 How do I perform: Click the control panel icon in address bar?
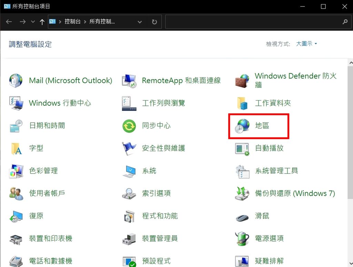tap(52, 22)
